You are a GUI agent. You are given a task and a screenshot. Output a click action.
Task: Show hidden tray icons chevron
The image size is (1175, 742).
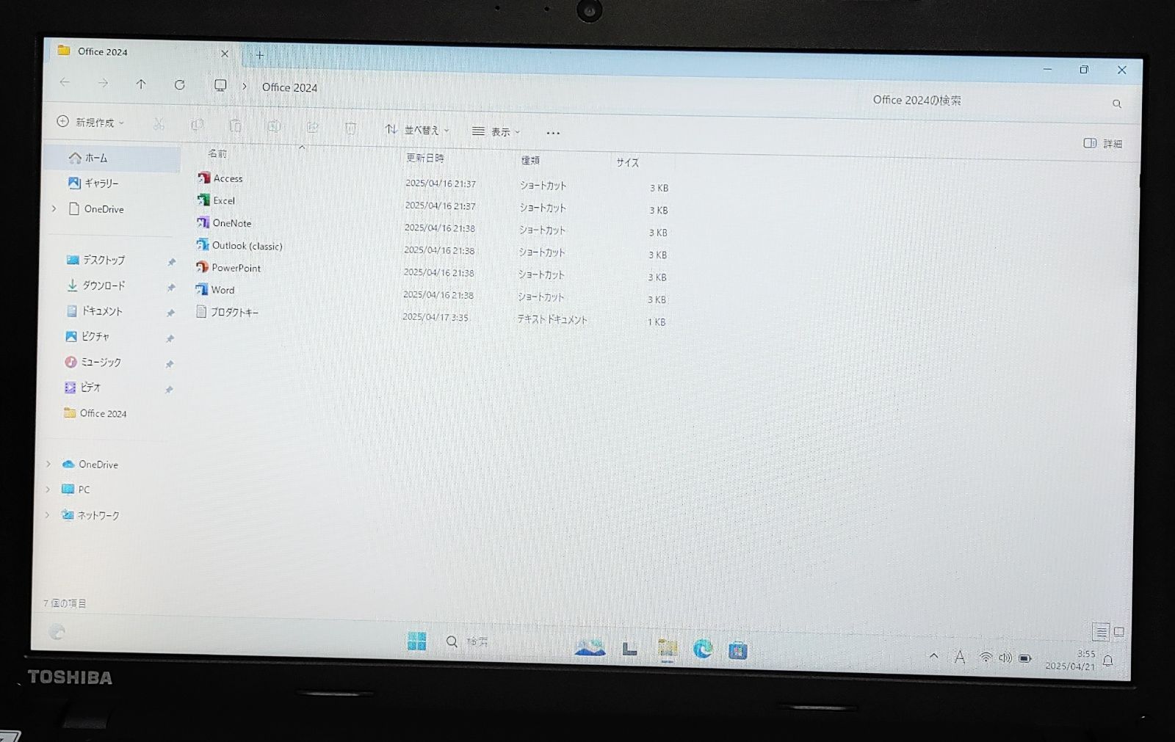(x=933, y=656)
